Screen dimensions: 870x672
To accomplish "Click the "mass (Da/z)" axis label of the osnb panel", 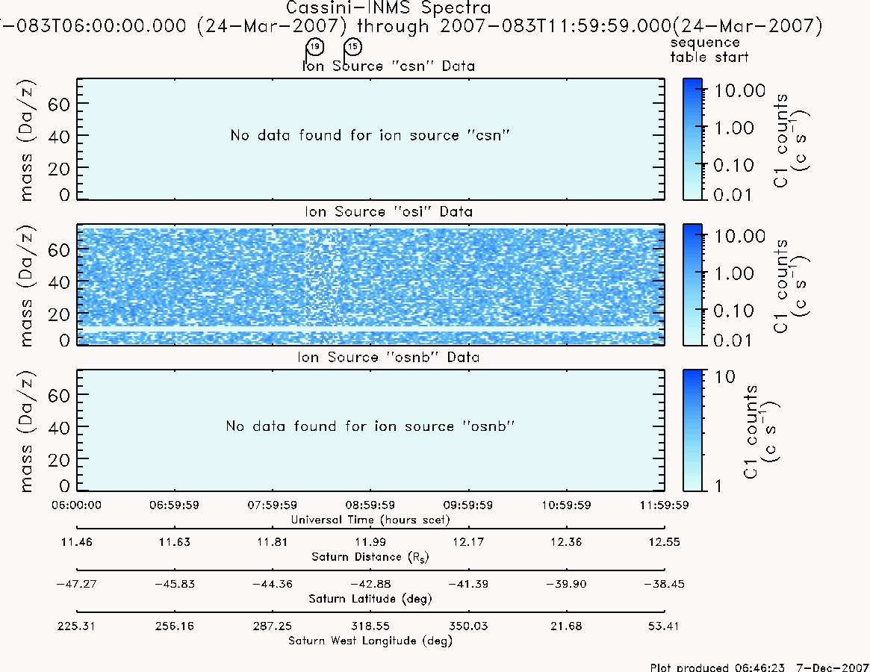I will (x=26, y=431).
